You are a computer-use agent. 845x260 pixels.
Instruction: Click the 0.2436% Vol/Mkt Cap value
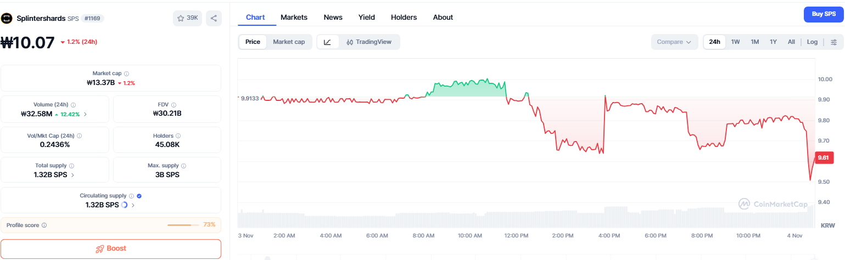[x=55, y=145]
